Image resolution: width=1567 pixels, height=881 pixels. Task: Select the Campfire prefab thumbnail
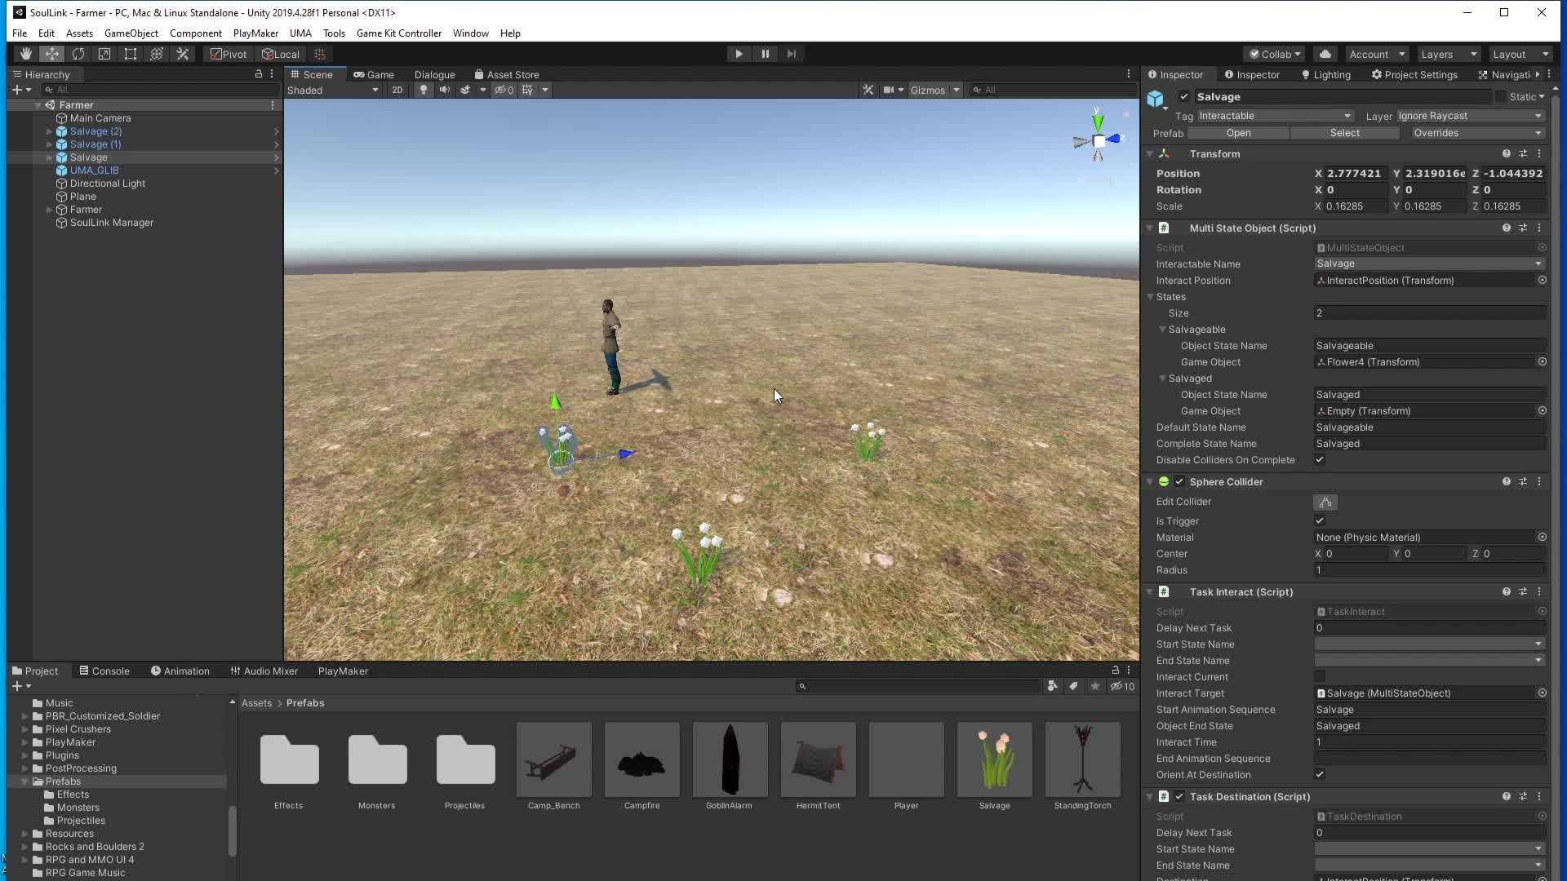pos(641,759)
